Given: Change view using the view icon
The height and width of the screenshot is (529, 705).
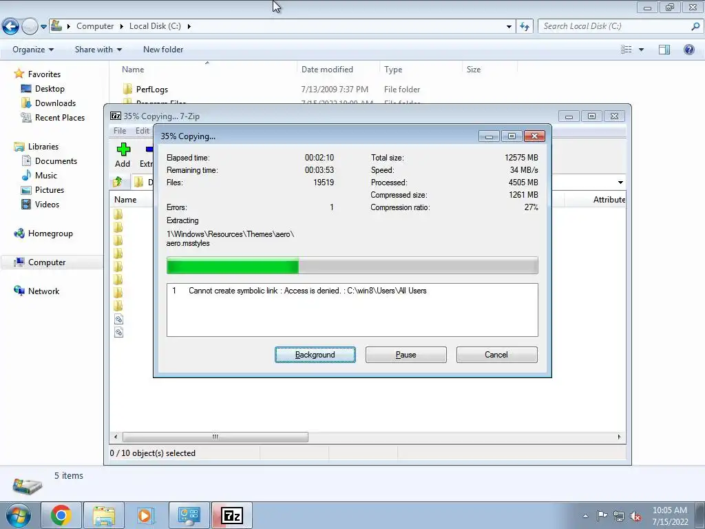Looking at the screenshot, I should coord(627,50).
